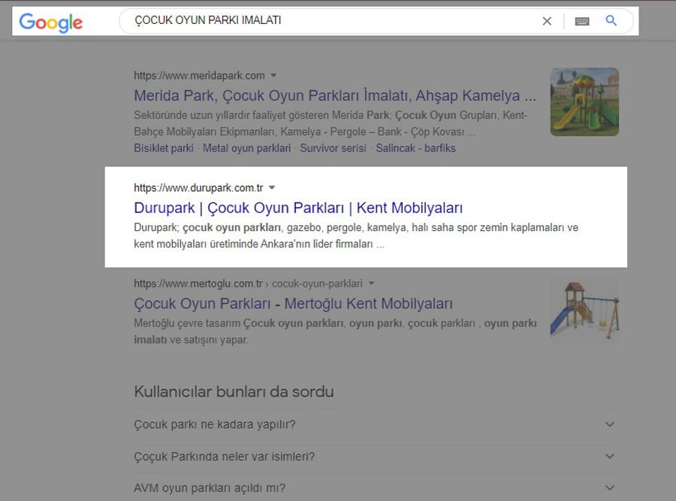Click the Kullanıcılar bunları da sordu heading

234,391
